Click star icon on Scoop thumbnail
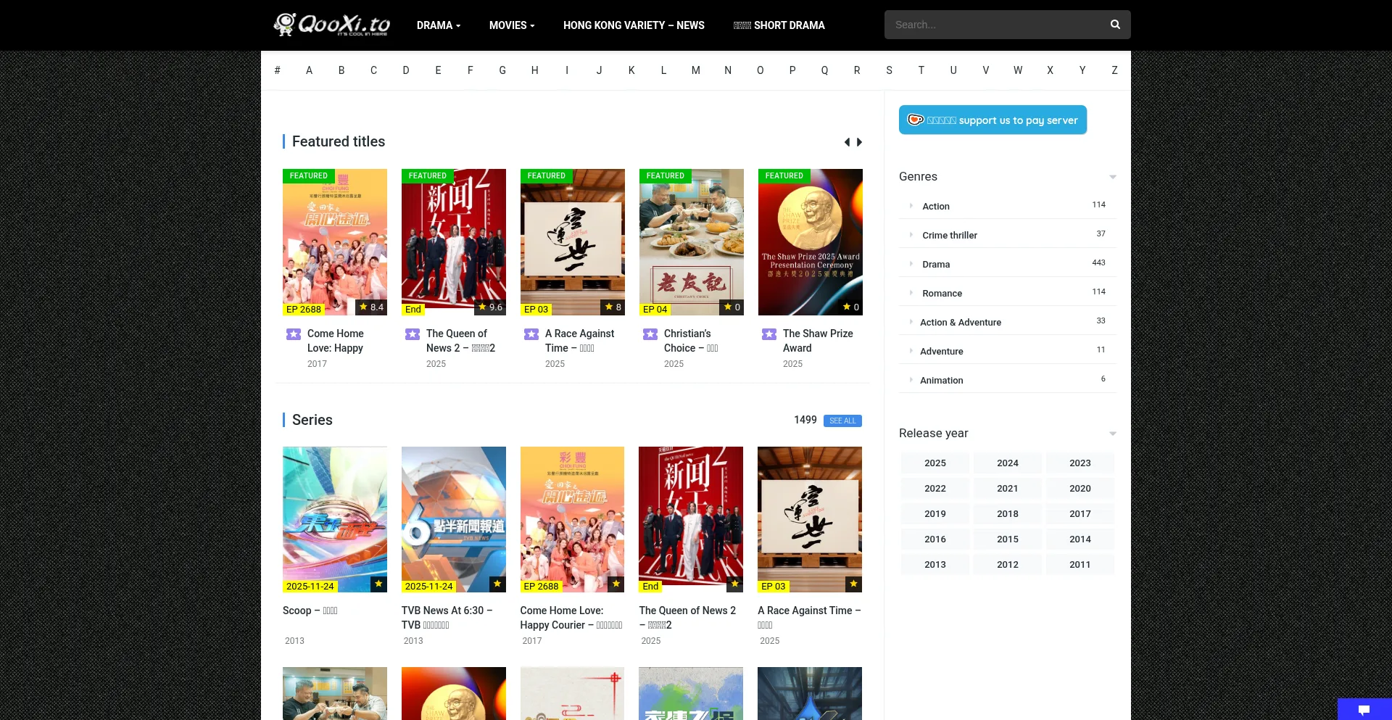Screen dimensions: 1392x720 pos(378,584)
